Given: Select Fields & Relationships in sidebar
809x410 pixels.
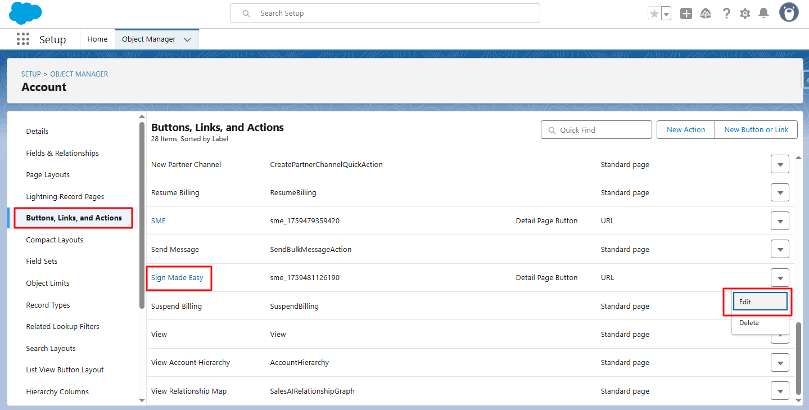Looking at the screenshot, I should (62, 153).
